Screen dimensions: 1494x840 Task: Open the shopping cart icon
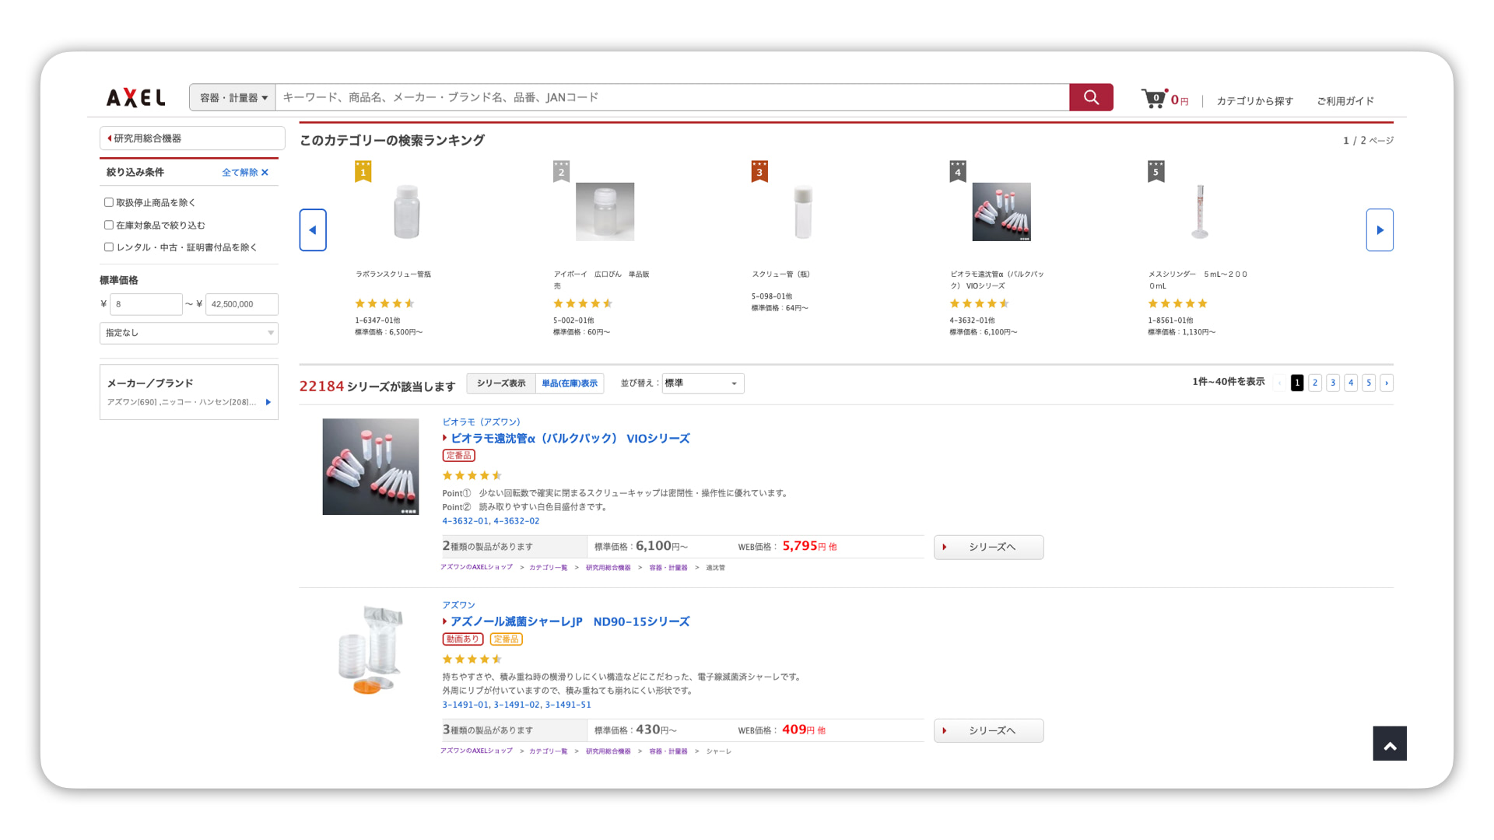[1153, 99]
